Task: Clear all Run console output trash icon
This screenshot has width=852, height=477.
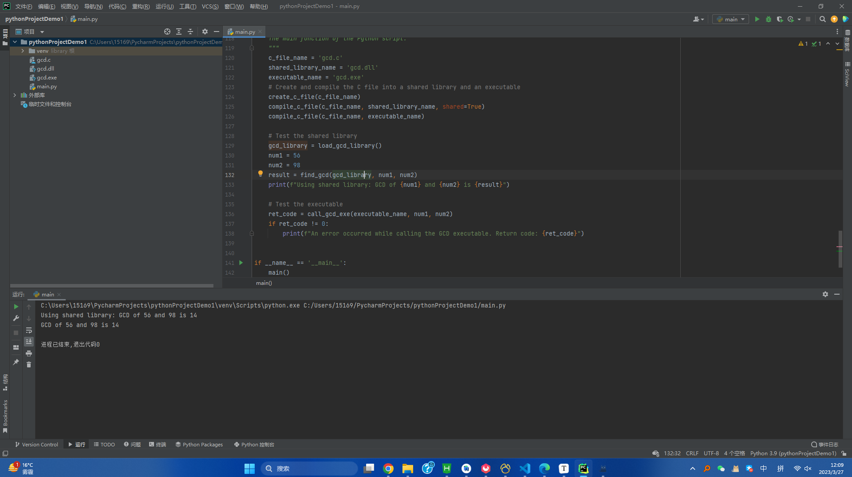Action: point(29,364)
